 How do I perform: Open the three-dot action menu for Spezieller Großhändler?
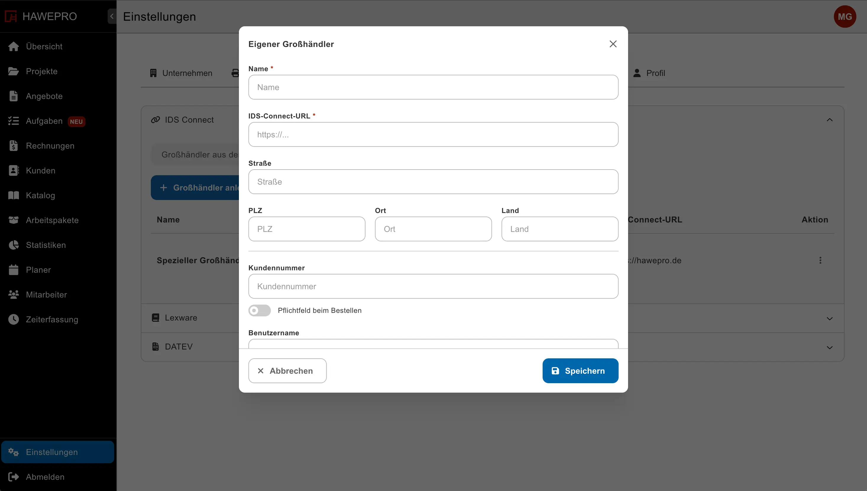pyautogui.click(x=820, y=260)
